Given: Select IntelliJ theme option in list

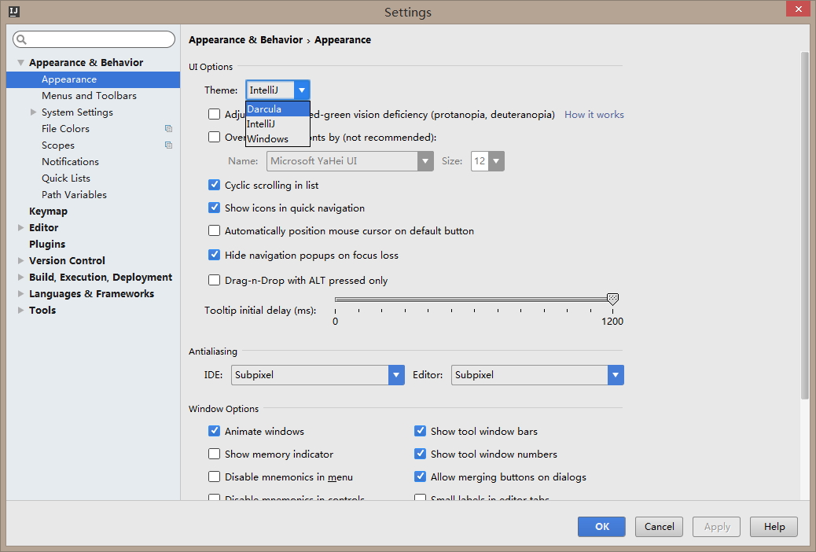Looking at the screenshot, I should tap(278, 124).
